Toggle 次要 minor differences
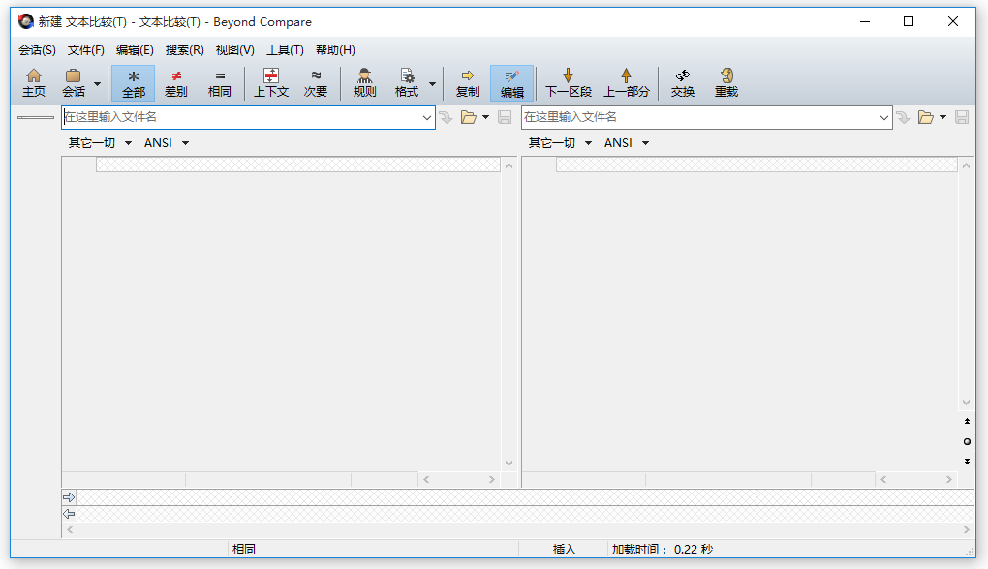Image resolution: width=988 pixels, height=569 pixels. (x=316, y=83)
